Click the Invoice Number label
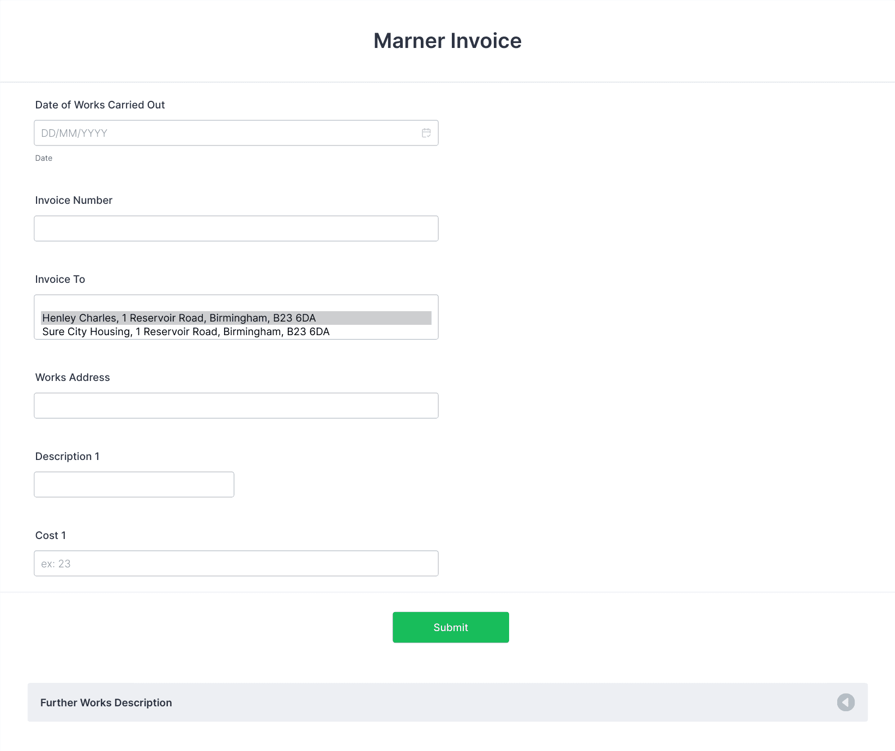895x751 pixels. coord(74,200)
